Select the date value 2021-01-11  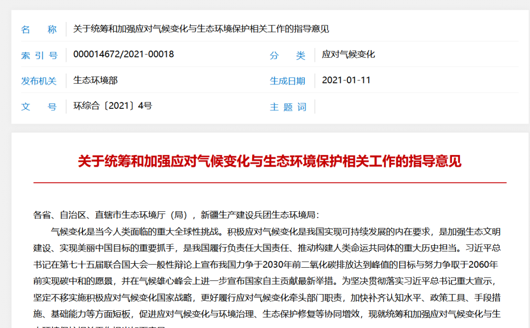pyautogui.click(x=345, y=80)
